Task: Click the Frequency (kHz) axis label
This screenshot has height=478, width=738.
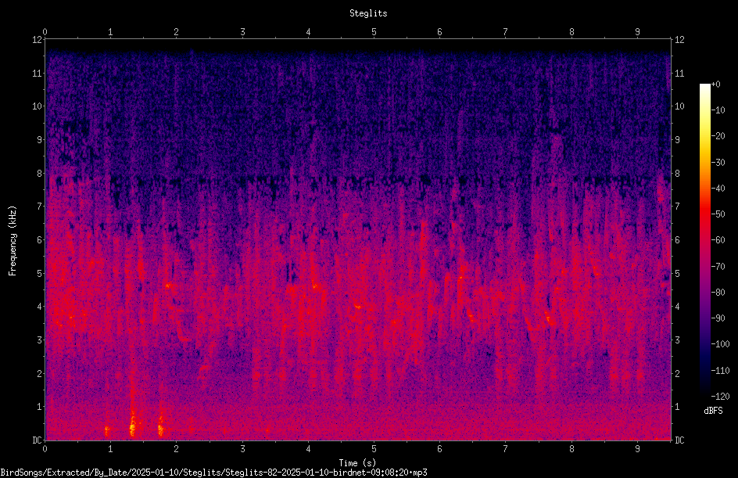Action: pyautogui.click(x=13, y=241)
